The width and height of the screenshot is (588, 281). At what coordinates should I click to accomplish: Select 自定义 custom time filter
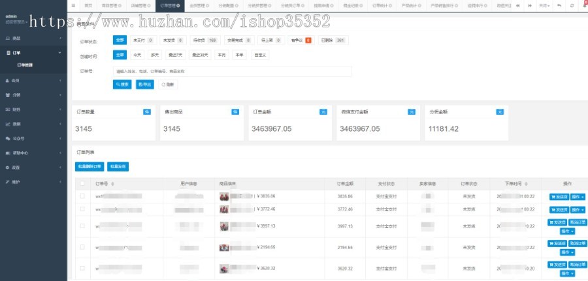tap(260, 55)
